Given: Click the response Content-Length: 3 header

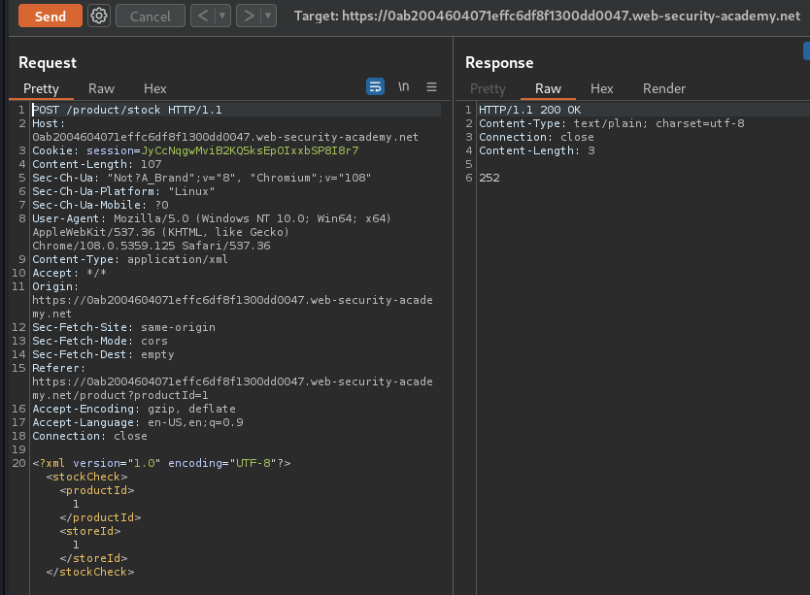Looking at the screenshot, I should click(537, 150).
